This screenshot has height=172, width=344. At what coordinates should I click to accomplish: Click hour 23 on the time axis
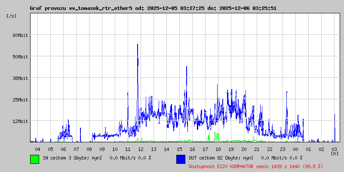pos(283,149)
